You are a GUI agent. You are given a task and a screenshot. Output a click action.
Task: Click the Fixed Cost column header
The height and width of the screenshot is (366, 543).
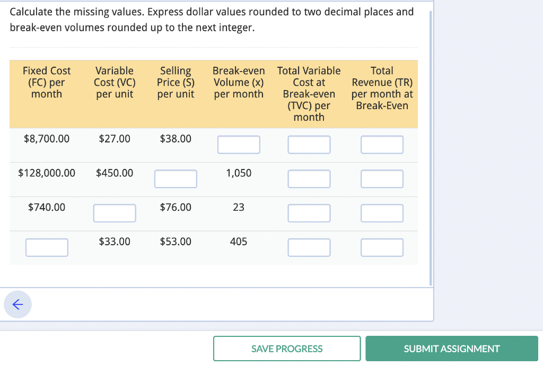tap(47, 82)
